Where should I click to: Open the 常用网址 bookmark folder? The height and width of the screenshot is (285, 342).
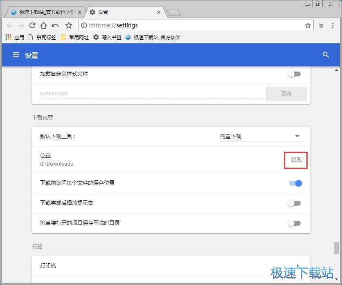[75, 38]
